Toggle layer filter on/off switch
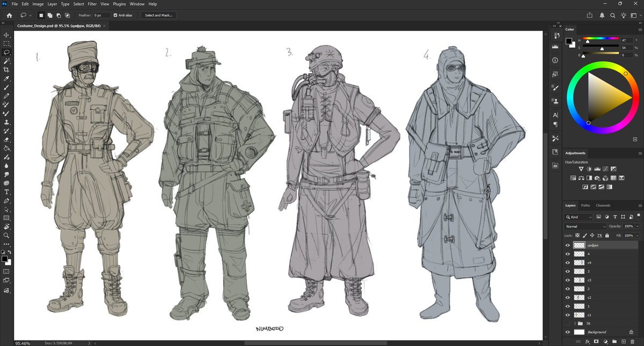Image resolution: width=644 pixels, height=346 pixels. click(x=638, y=217)
